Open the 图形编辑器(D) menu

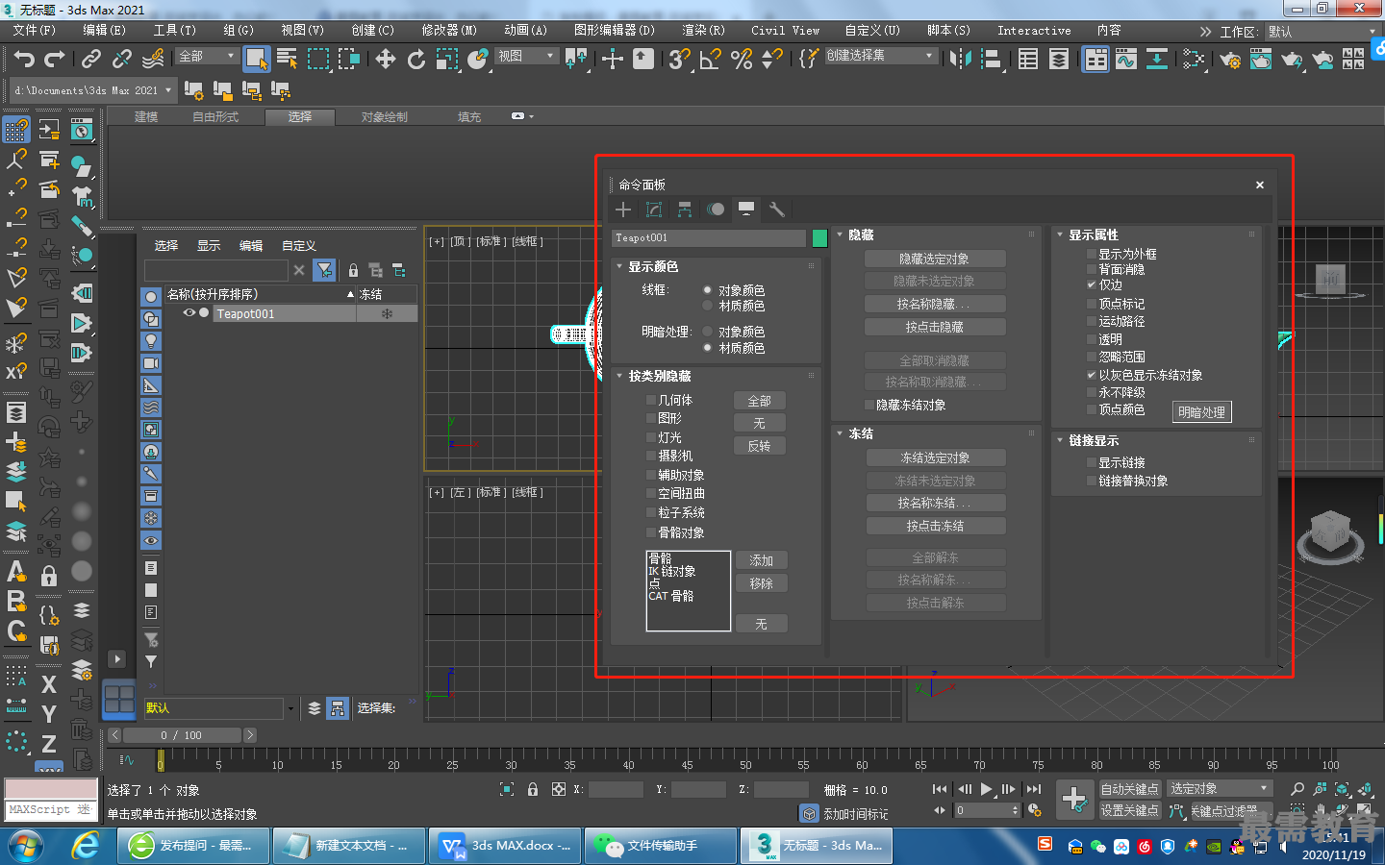(614, 31)
